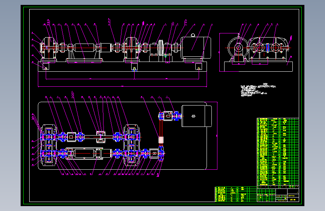325x211 pixels.
Task: Click the striped belt pulley in plan view
Action: (x=161, y=140)
